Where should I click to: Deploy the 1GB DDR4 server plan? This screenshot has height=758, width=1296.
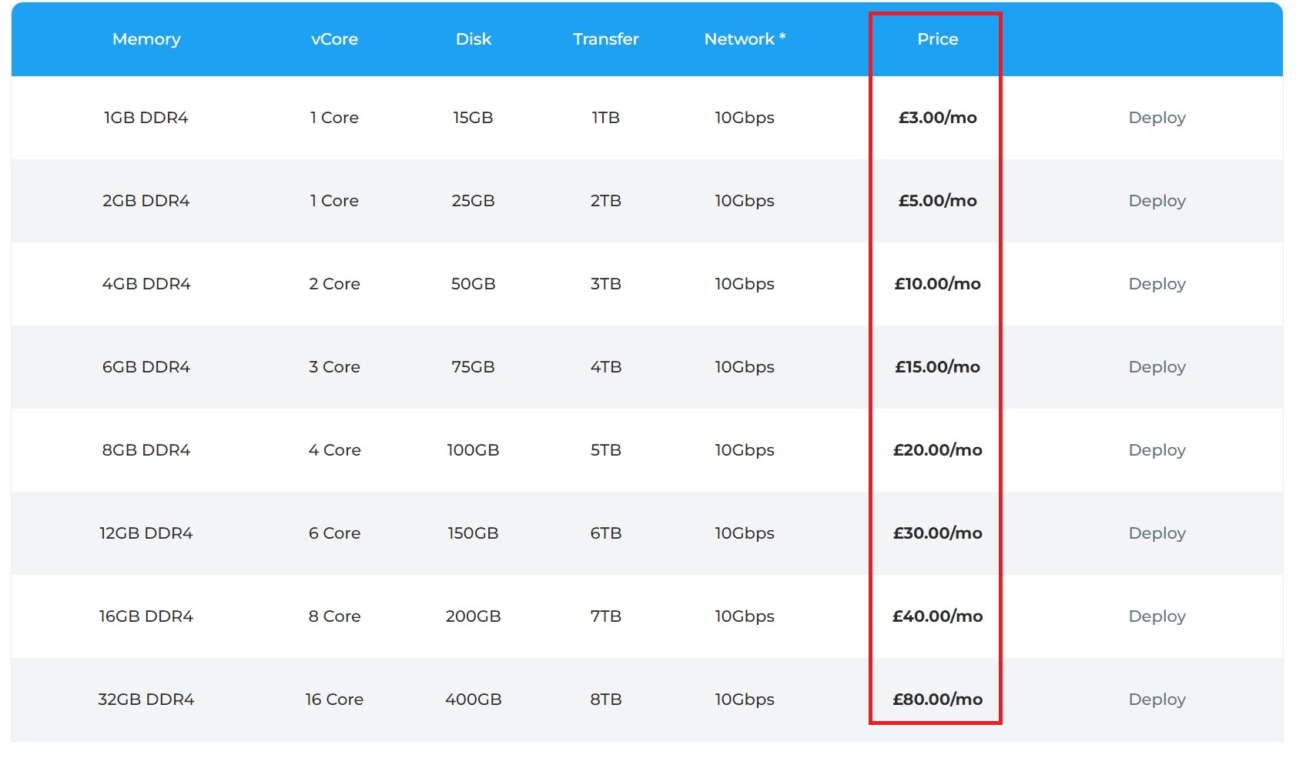[1157, 118]
